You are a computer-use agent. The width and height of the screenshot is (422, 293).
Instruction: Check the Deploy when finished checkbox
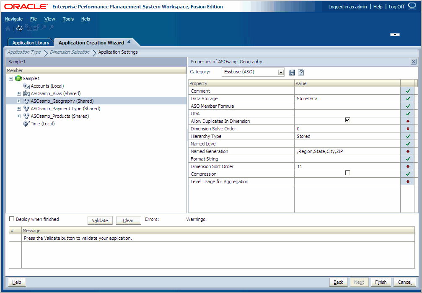[x=11, y=219]
